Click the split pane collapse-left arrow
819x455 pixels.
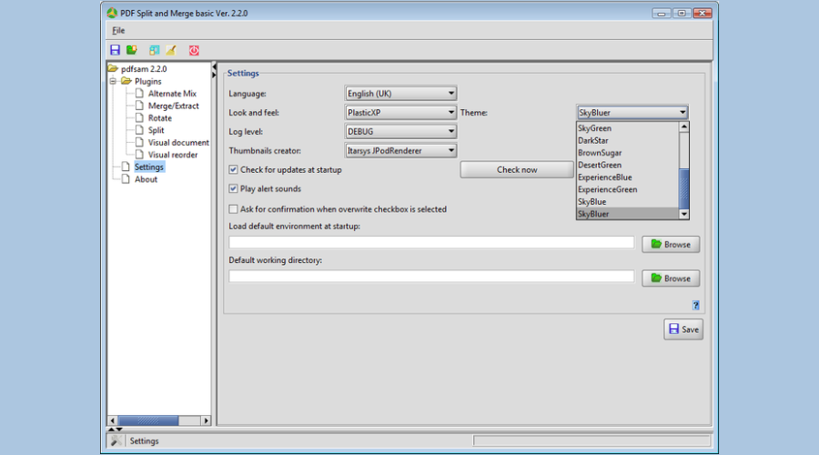[214, 66]
